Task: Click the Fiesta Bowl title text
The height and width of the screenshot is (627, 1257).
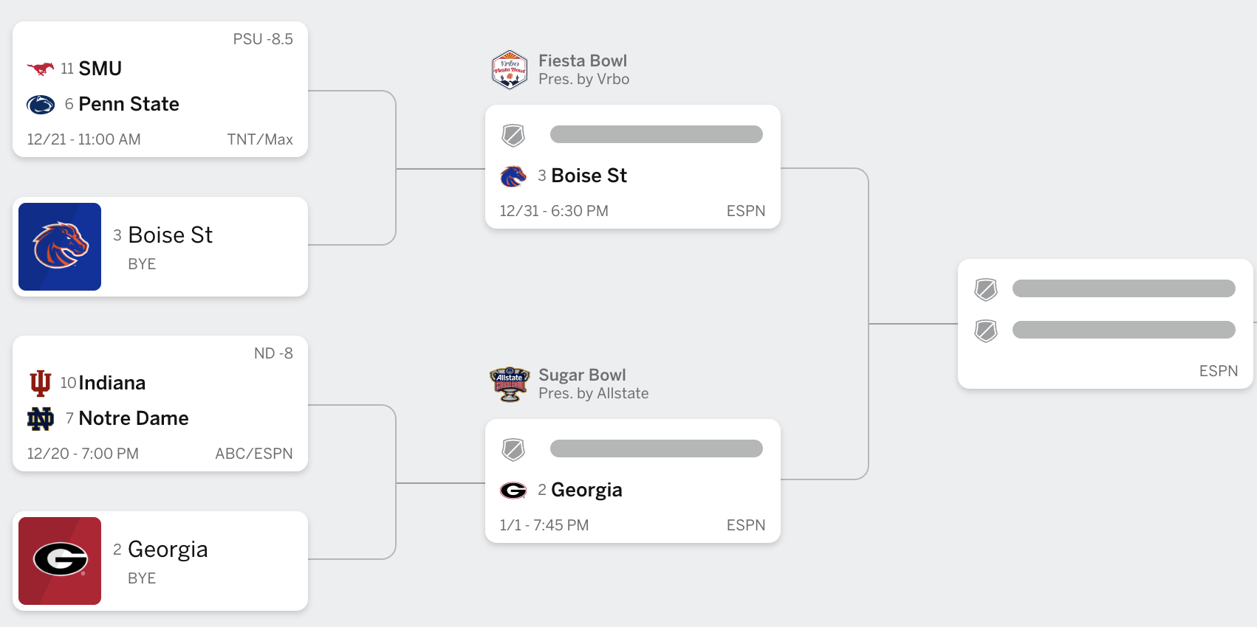Action: 583,60
